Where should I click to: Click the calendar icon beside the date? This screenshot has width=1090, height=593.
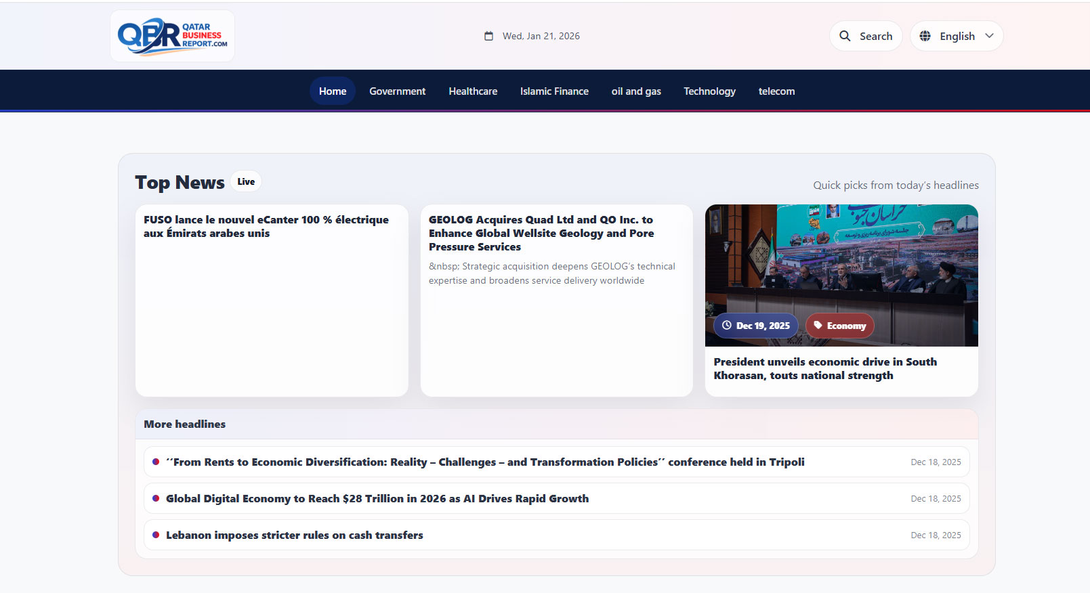488,36
